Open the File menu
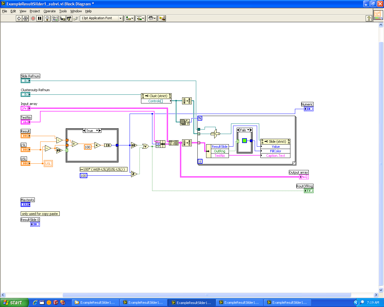The height and width of the screenshot is (307, 384). (x=4, y=11)
